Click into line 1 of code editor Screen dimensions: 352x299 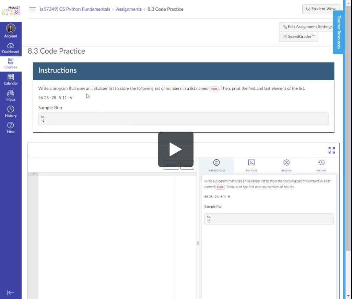103,175
